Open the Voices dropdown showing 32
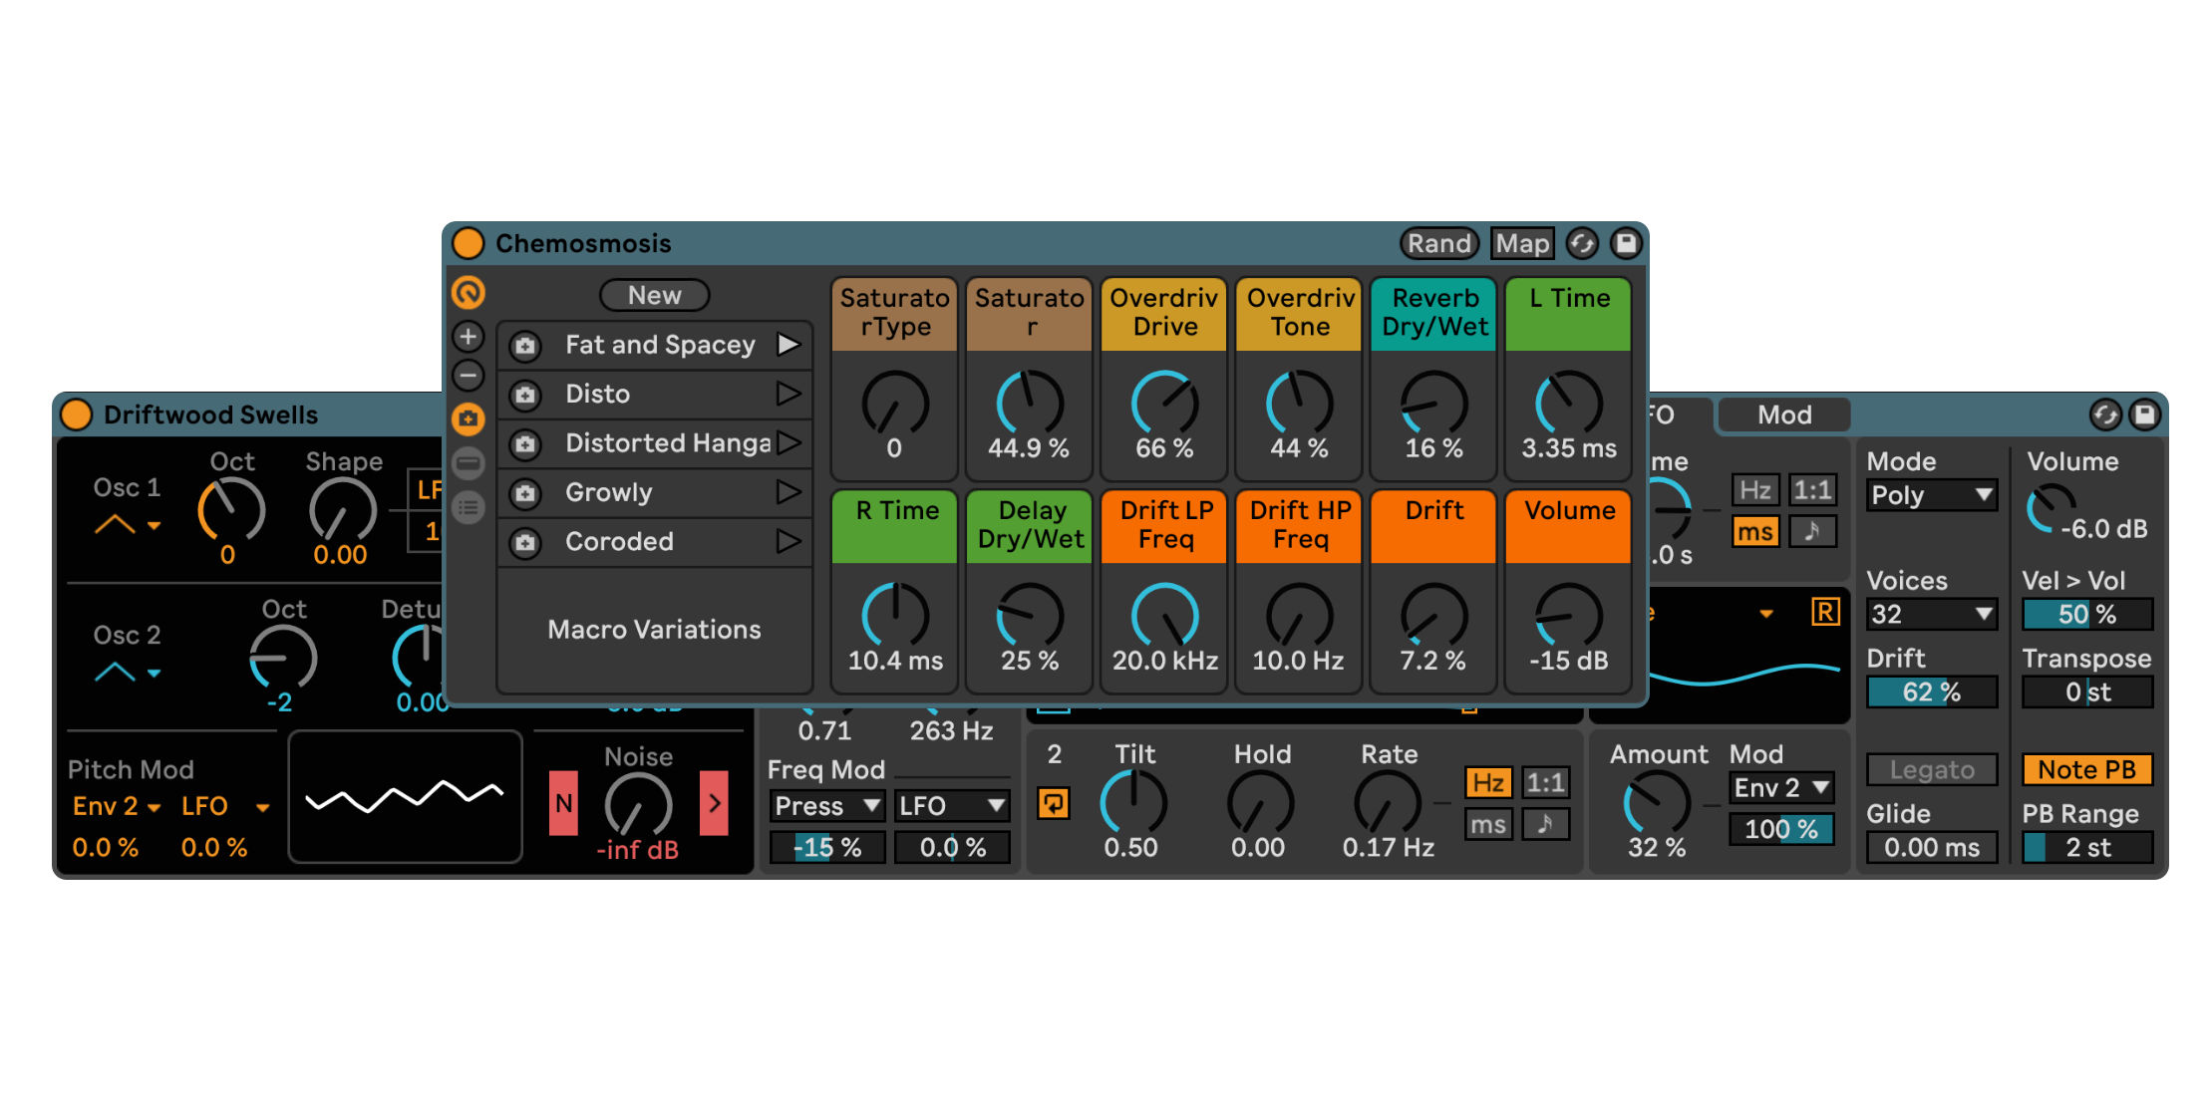Image resolution: width=2210 pixels, height=1104 pixels. (x=1931, y=614)
